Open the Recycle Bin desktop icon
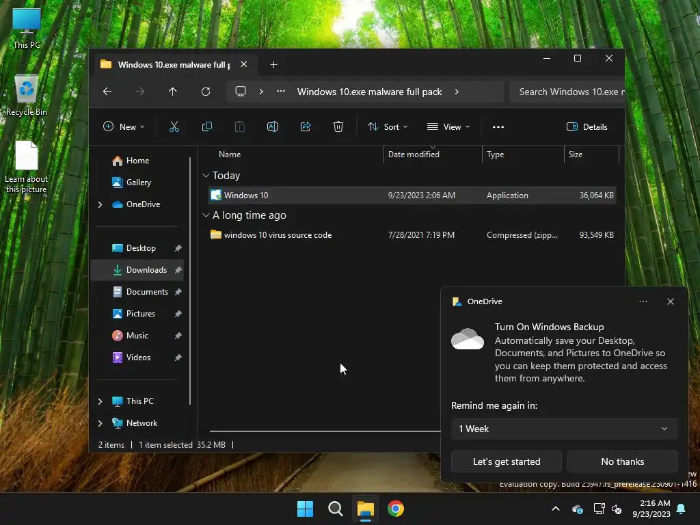Viewport: 700px width, 525px height. coord(27,96)
